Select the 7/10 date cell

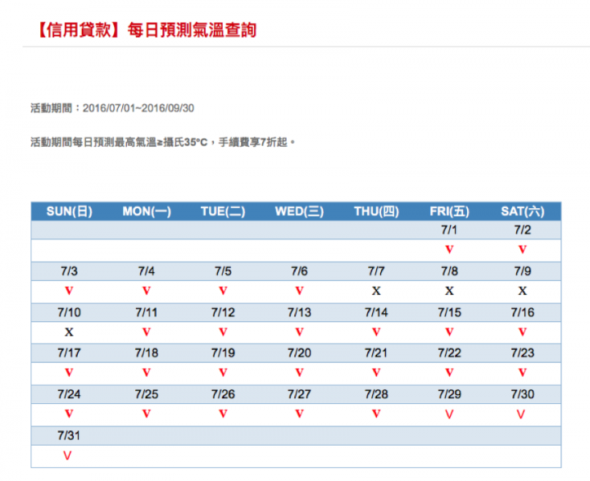point(69,312)
